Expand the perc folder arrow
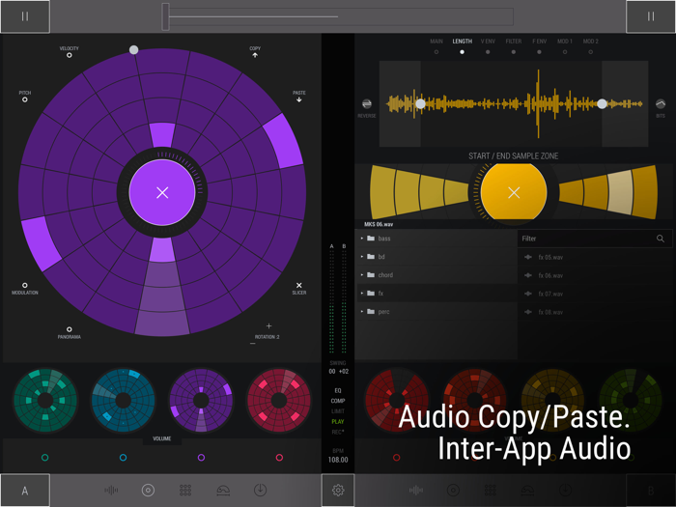 362,312
